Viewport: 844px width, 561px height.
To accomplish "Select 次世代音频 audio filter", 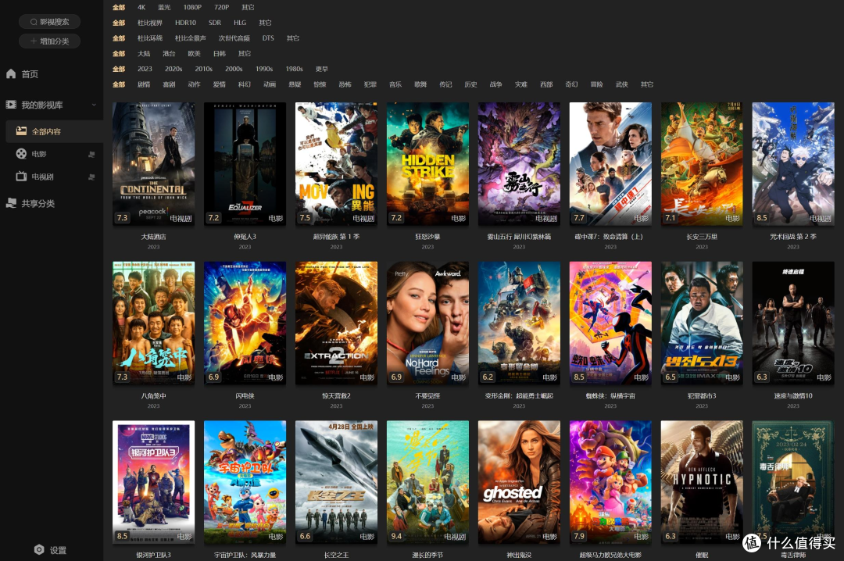I will [x=234, y=38].
